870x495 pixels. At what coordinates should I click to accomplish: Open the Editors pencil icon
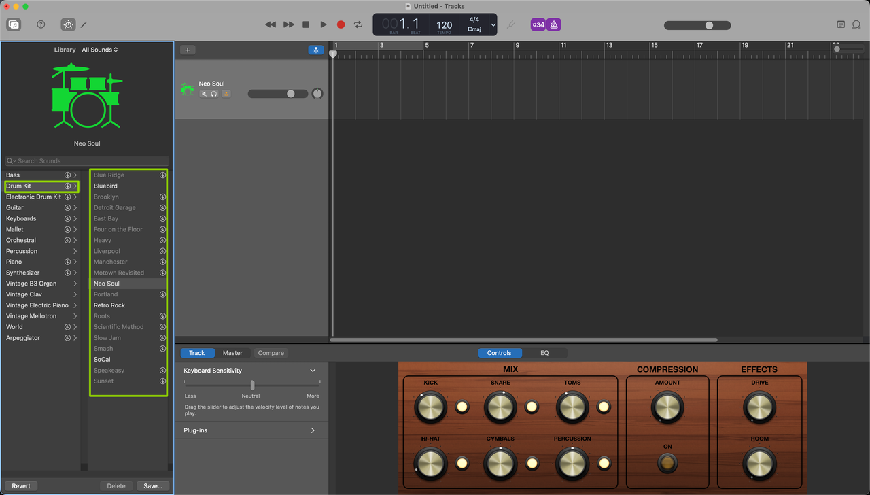(84, 24)
